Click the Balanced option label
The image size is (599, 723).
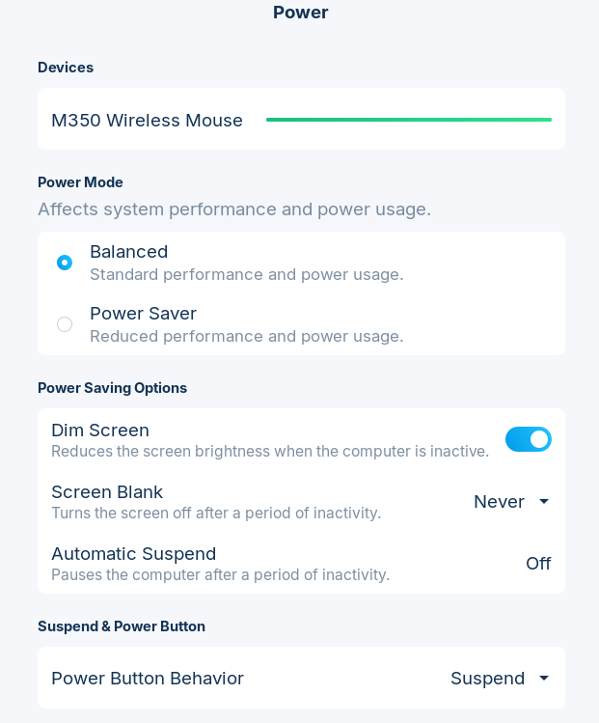coord(128,252)
